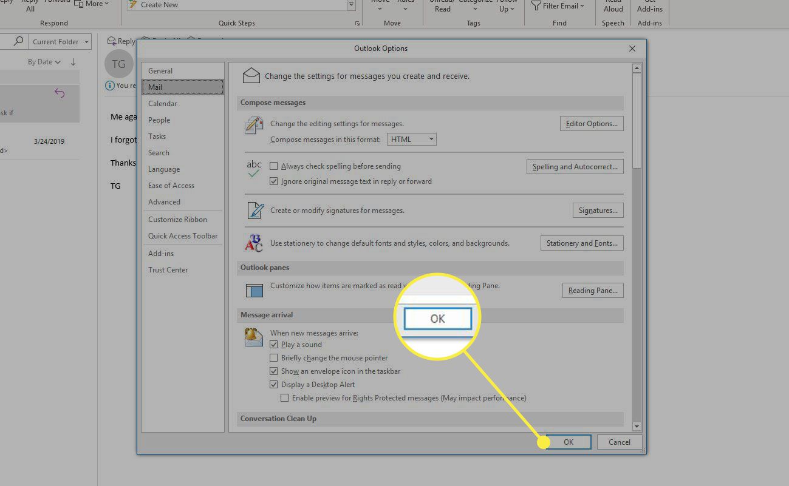Toggle Briefly change the mouse pointer
This screenshot has width=789, height=486.
[x=274, y=358]
